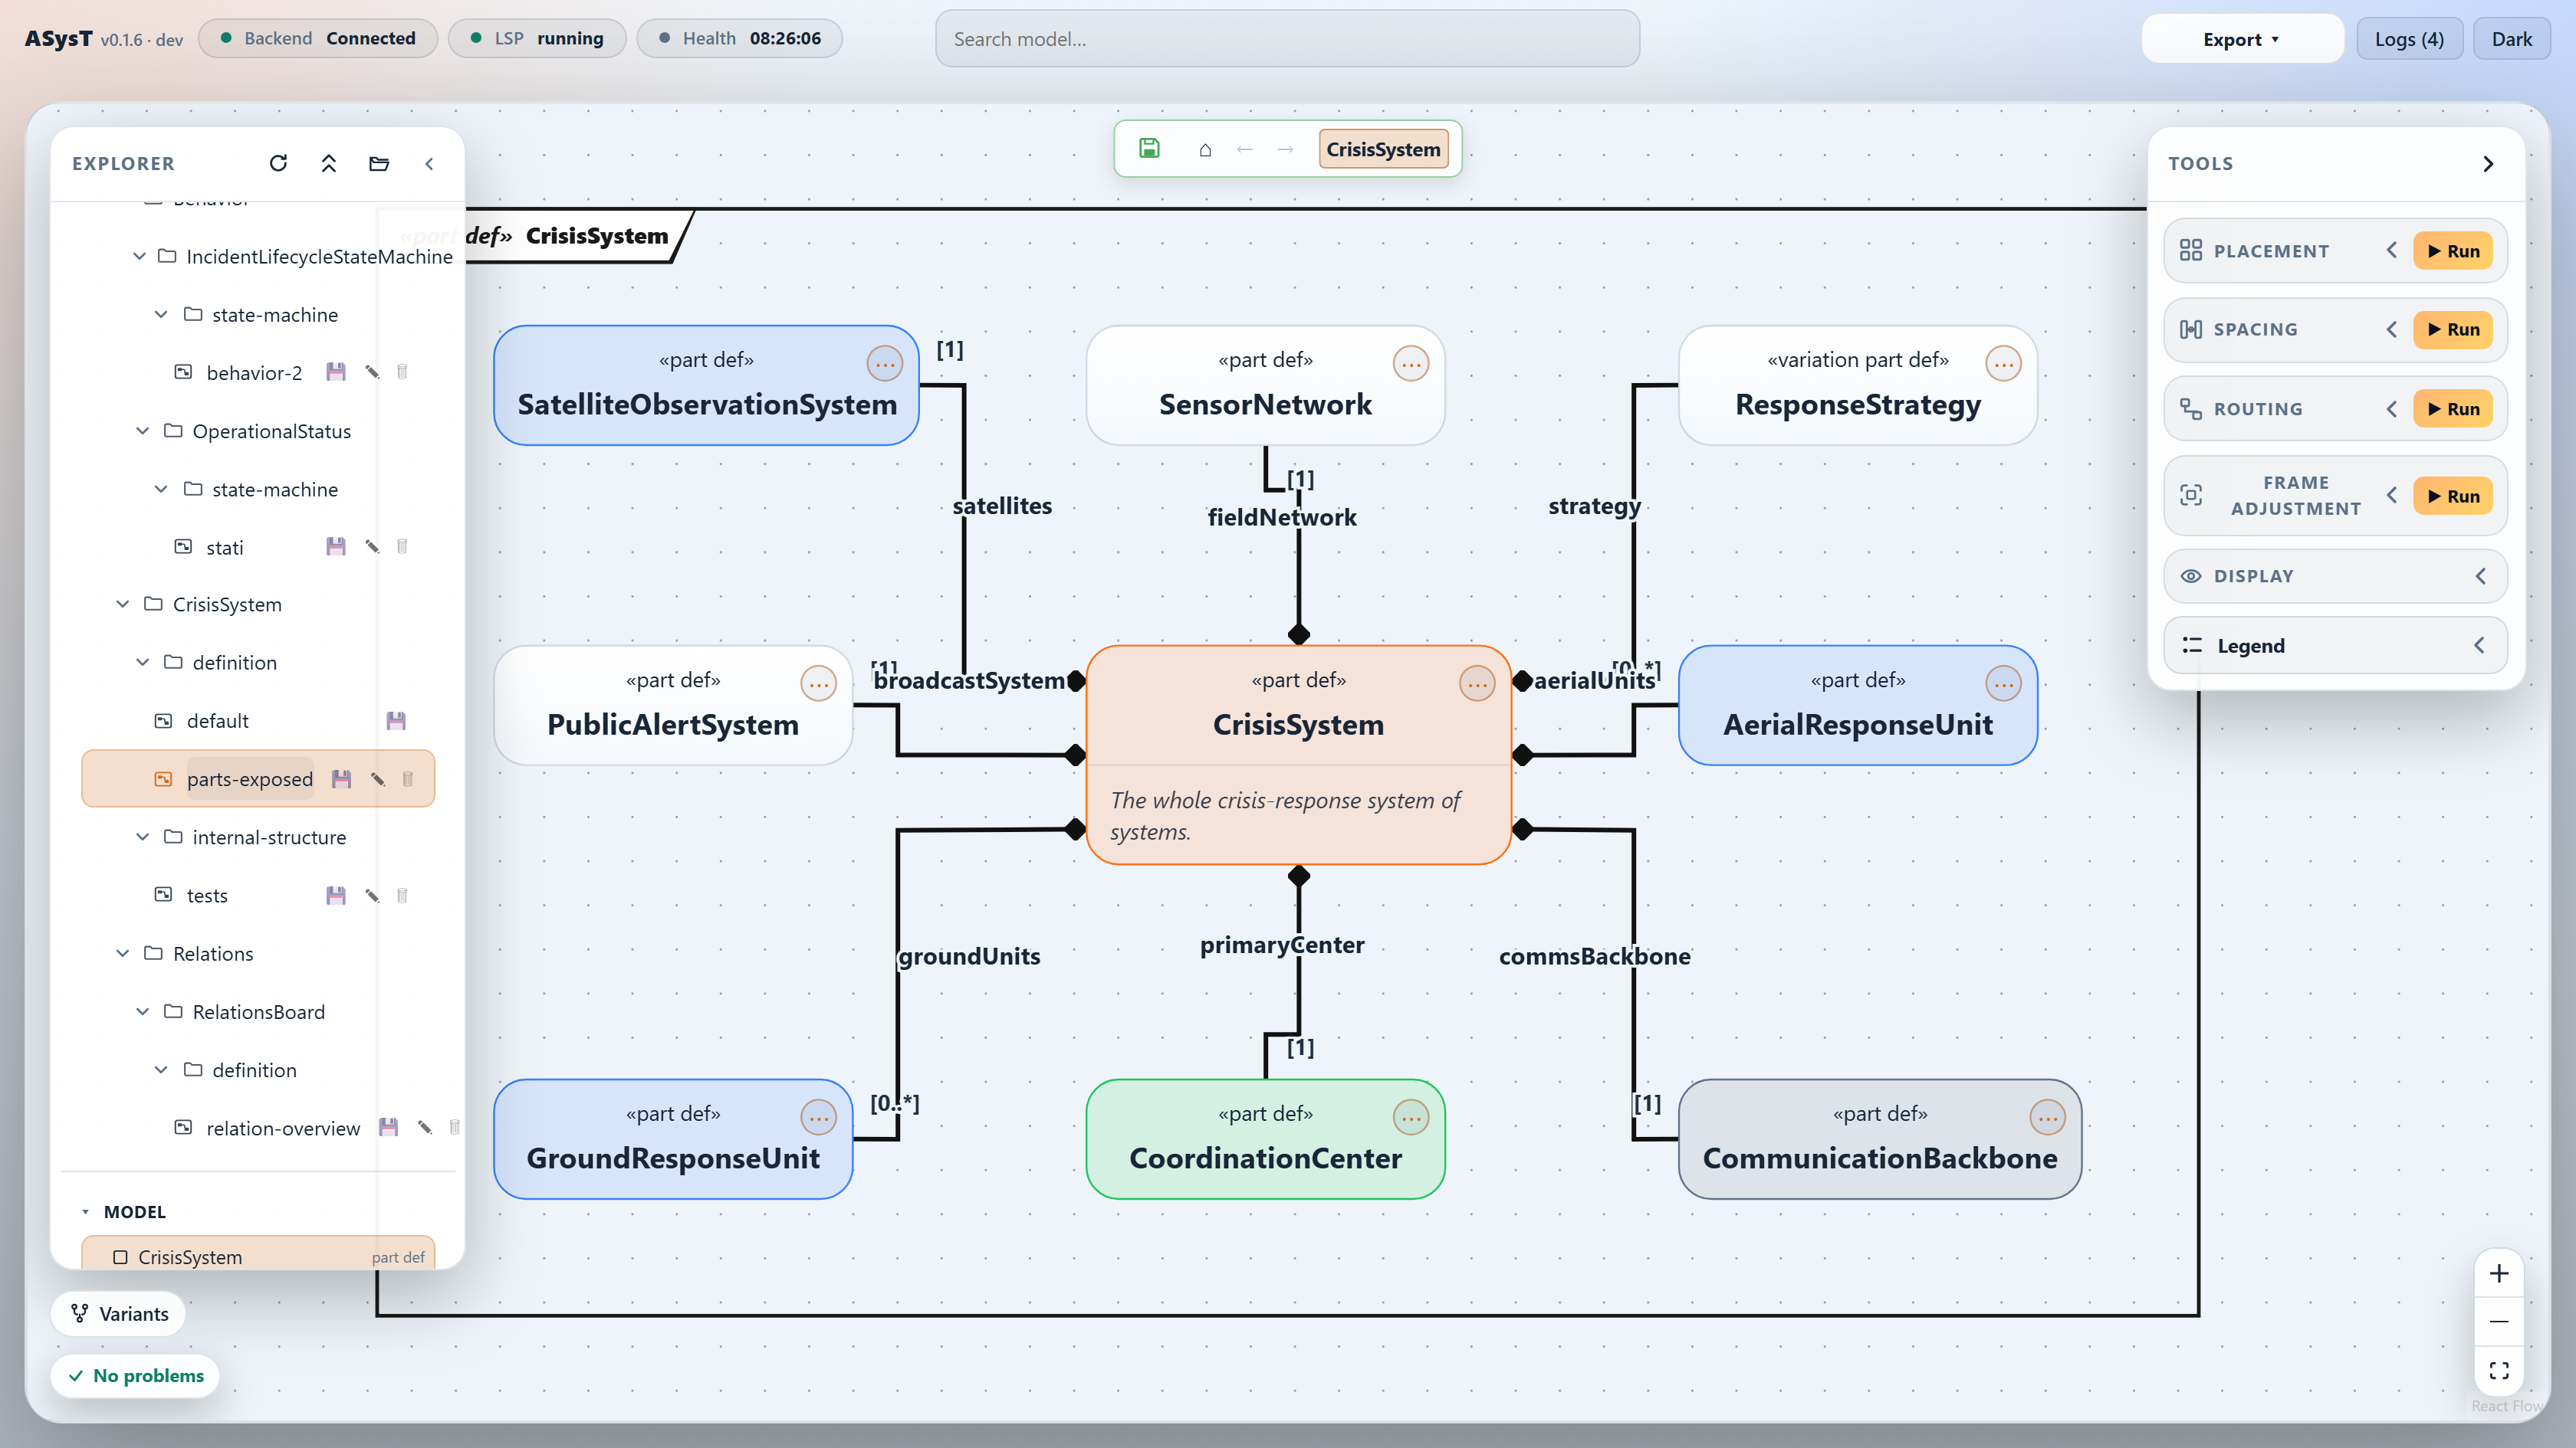2576x1448 pixels.
Task: Collapse the TOOLS panel
Action: (x=2488, y=163)
